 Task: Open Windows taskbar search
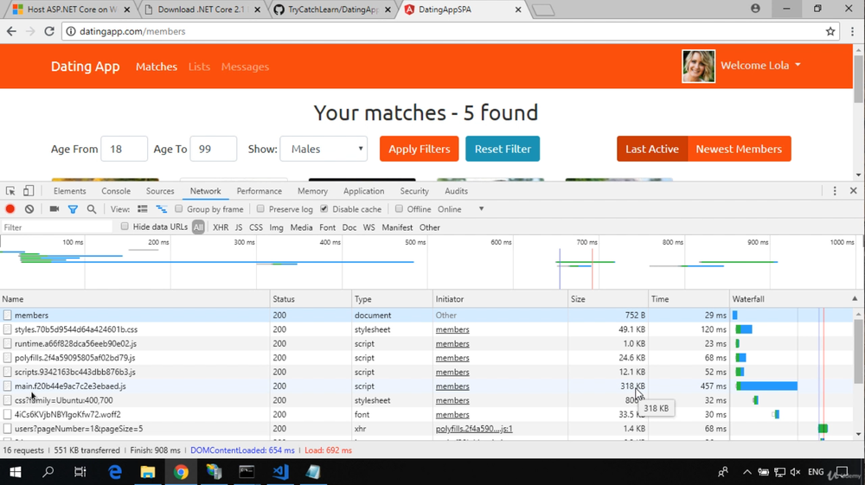(x=48, y=472)
